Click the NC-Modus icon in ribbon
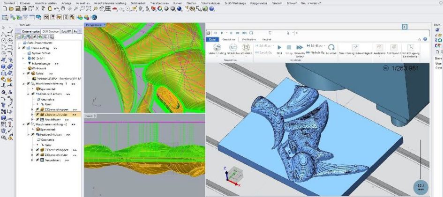This screenshot has width=443, height=197. click(x=233, y=48)
